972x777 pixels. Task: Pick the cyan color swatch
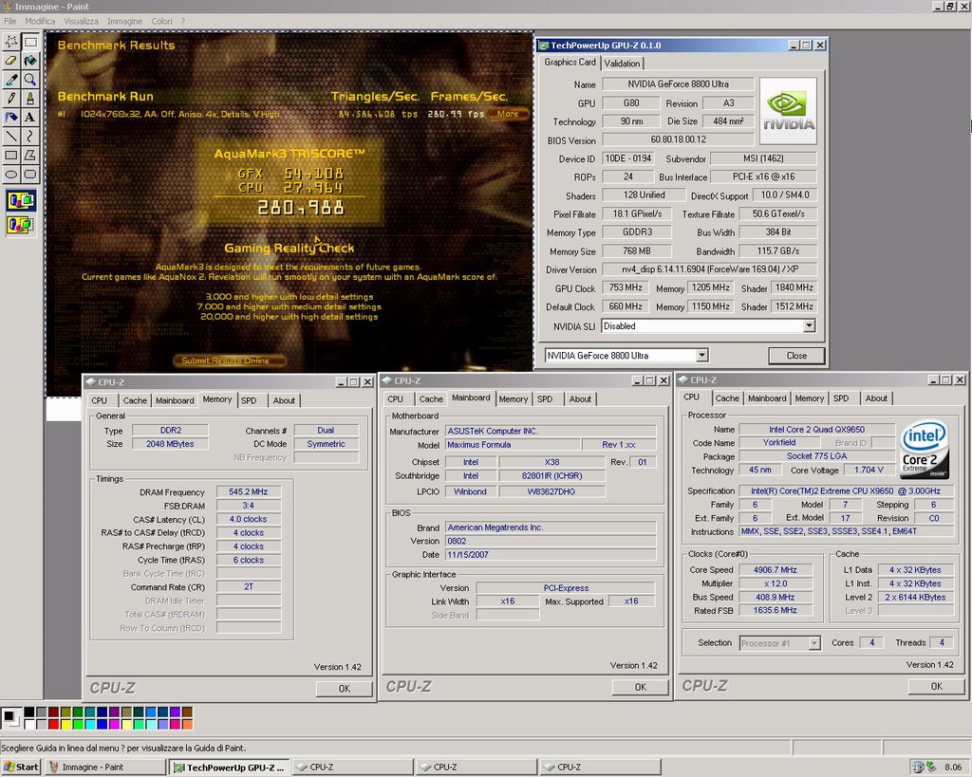[x=90, y=724]
